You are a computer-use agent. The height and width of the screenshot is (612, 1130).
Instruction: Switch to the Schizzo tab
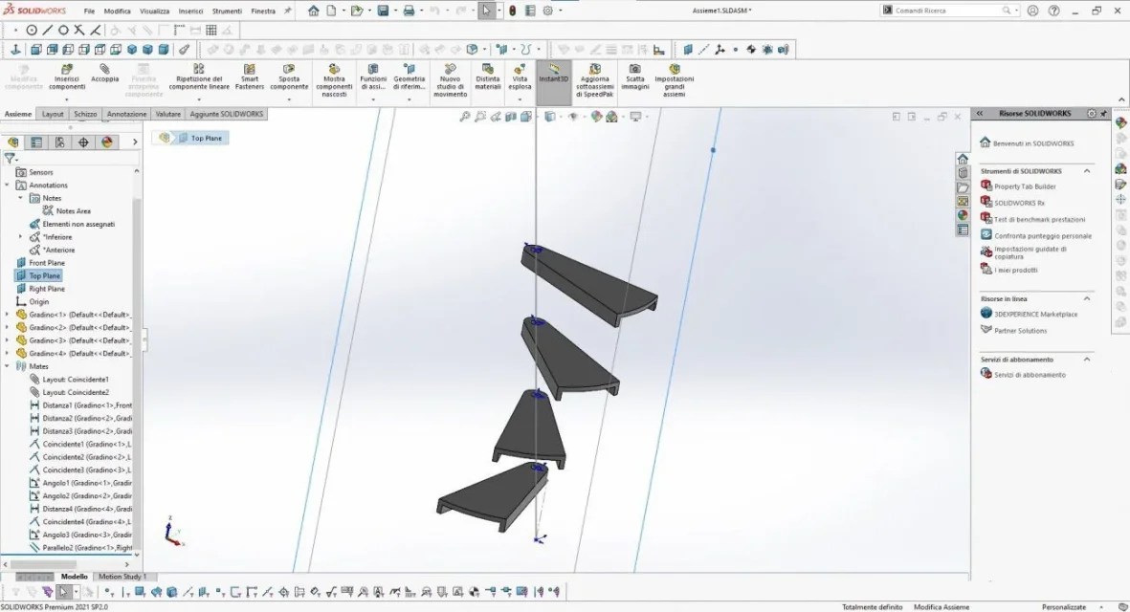tap(85, 114)
